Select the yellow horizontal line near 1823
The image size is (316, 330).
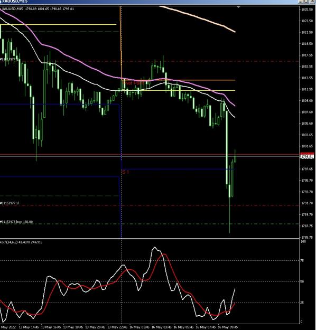click(58, 25)
